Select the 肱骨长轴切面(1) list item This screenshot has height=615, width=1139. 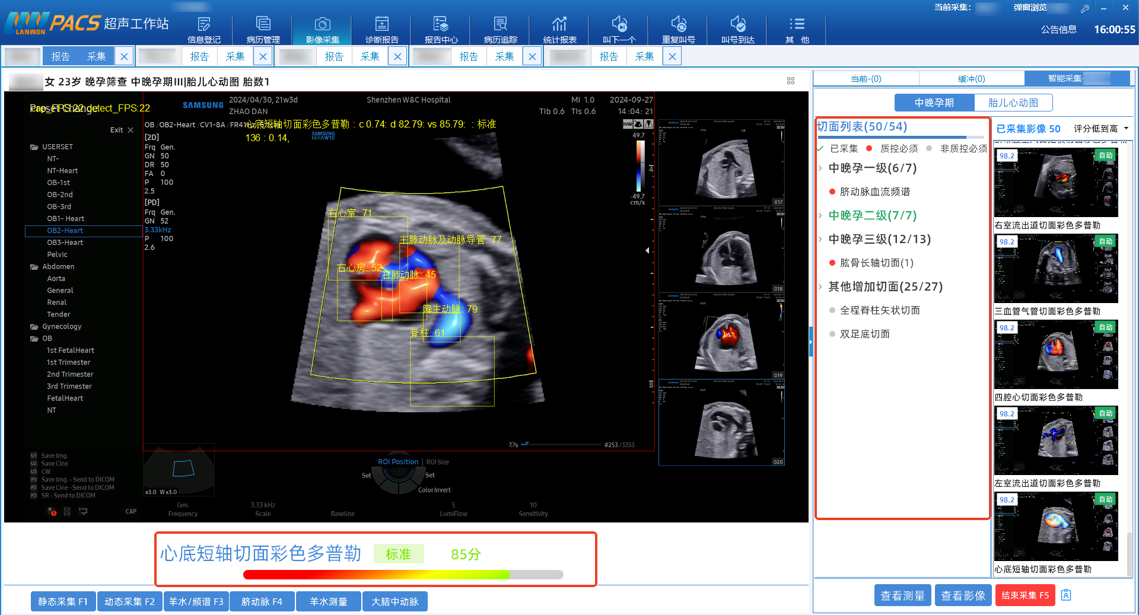pyautogui.click(x=876, y=263)
